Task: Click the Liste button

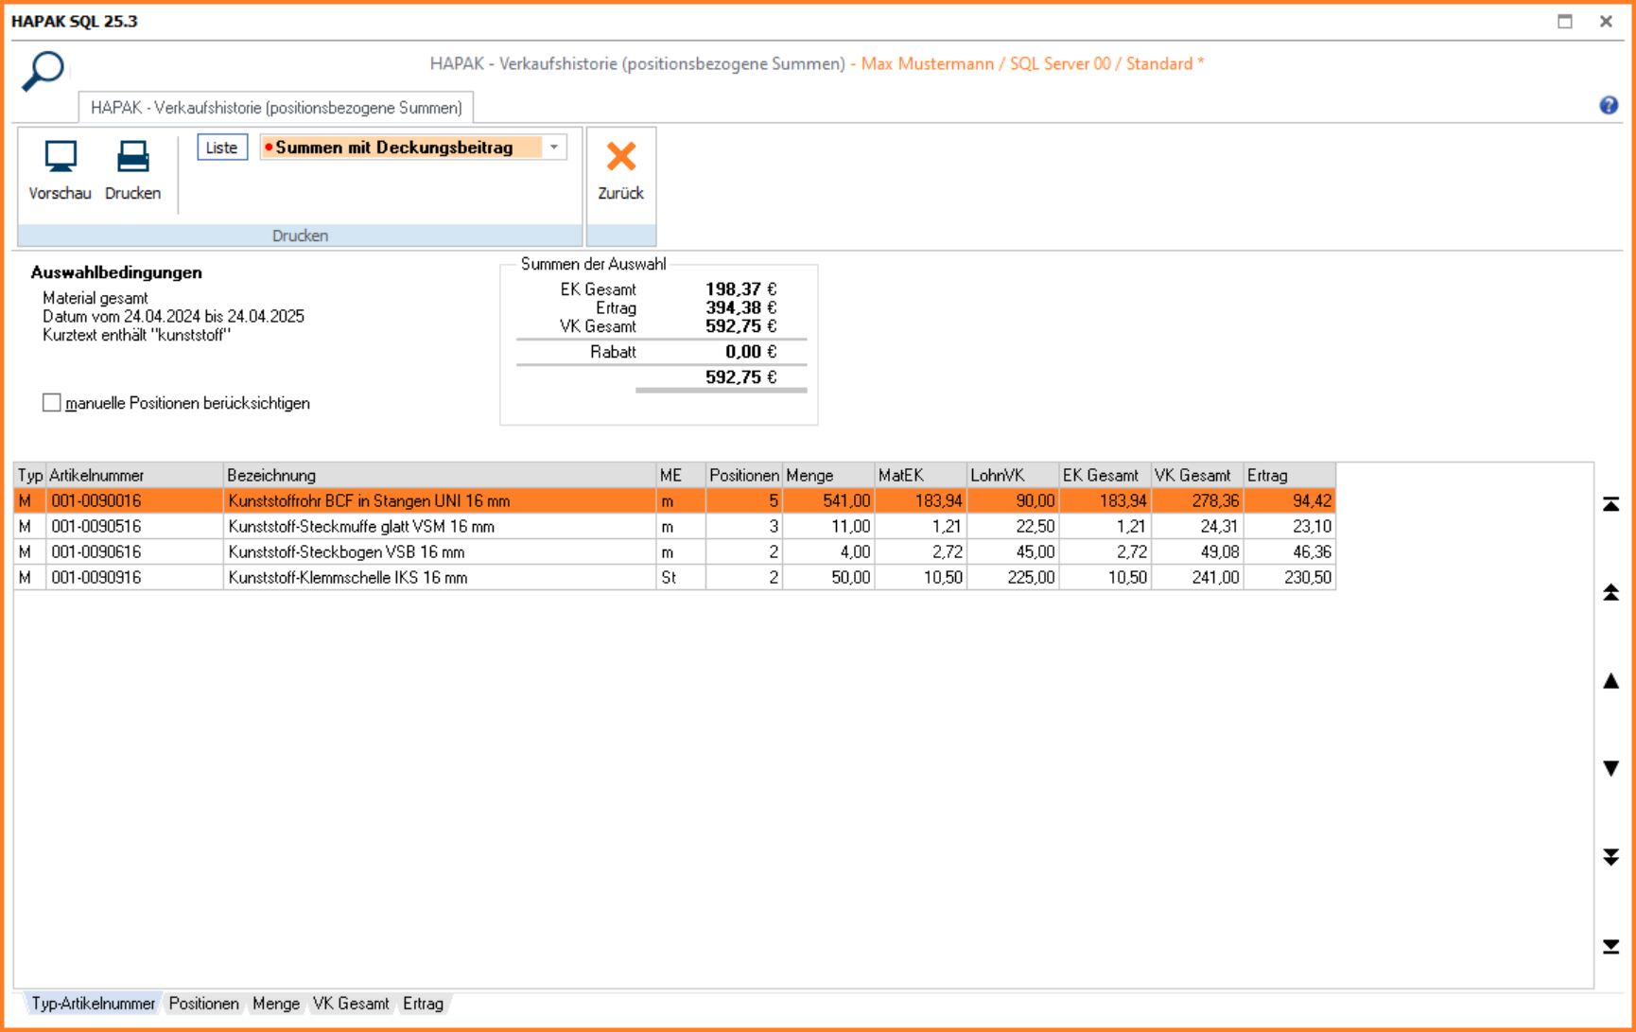Action: coord(222,148)
